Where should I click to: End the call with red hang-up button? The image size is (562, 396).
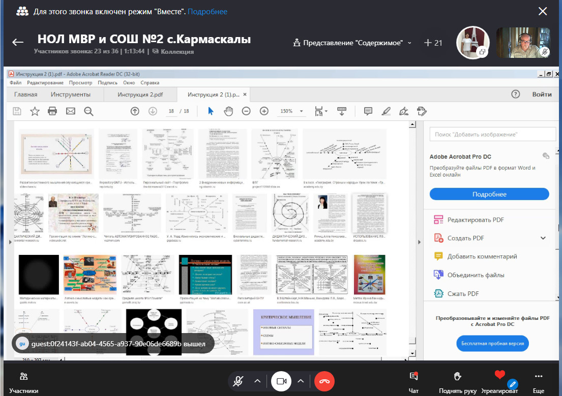coord(324,381)
